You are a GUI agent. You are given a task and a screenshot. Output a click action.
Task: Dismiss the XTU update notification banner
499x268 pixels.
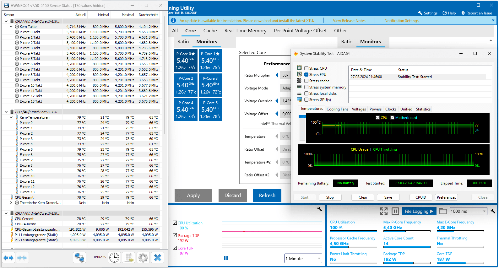click(x=493, y=20)
